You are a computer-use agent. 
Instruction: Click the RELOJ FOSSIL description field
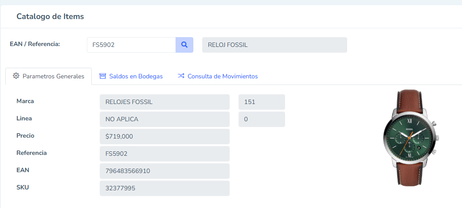point(274,45)
